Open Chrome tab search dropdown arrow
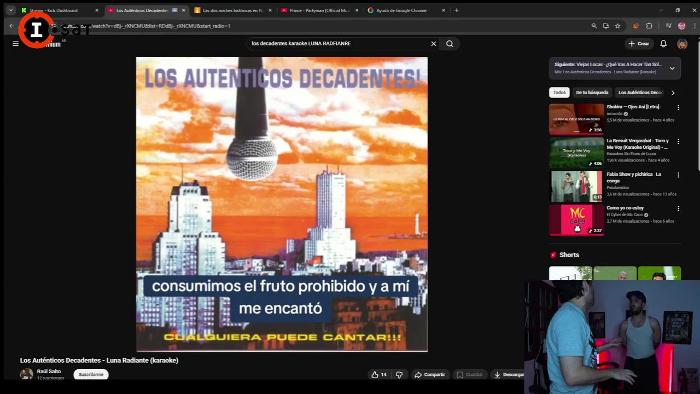The height and width of the screenshot is (394, 700). tap(10, 10)
